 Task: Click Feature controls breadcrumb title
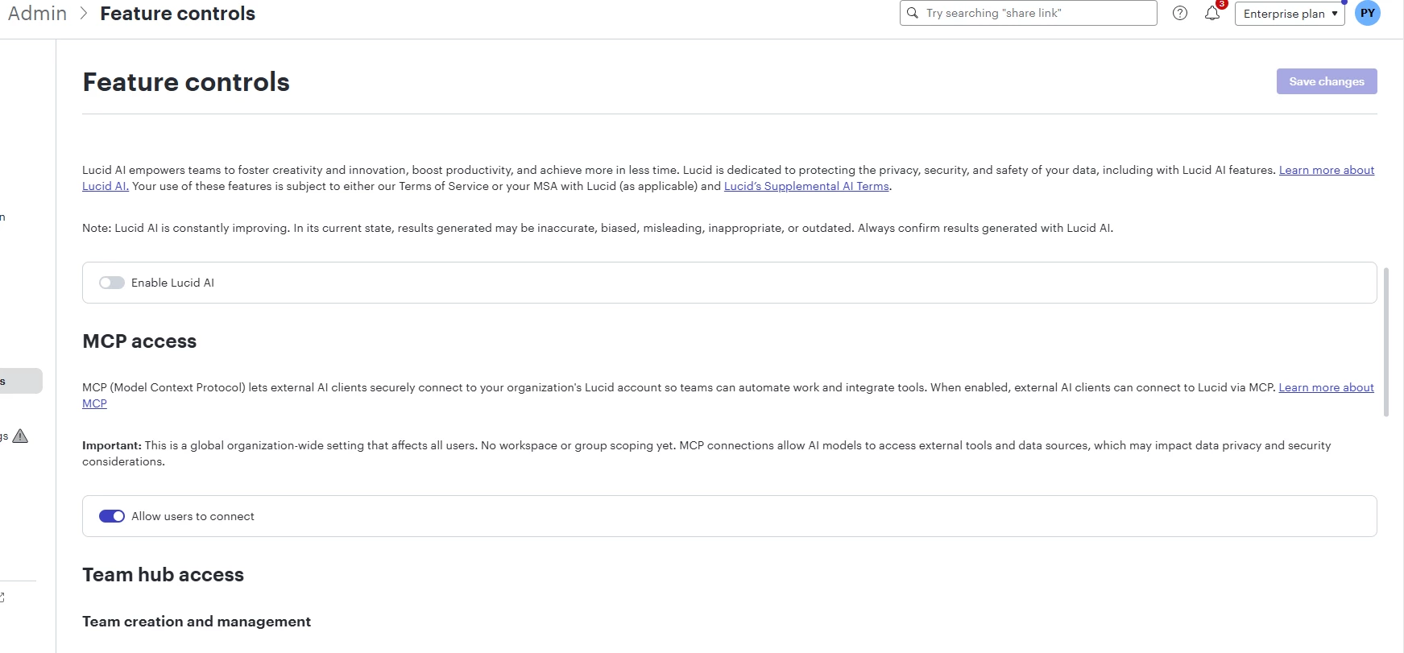(x=177, y=14)
